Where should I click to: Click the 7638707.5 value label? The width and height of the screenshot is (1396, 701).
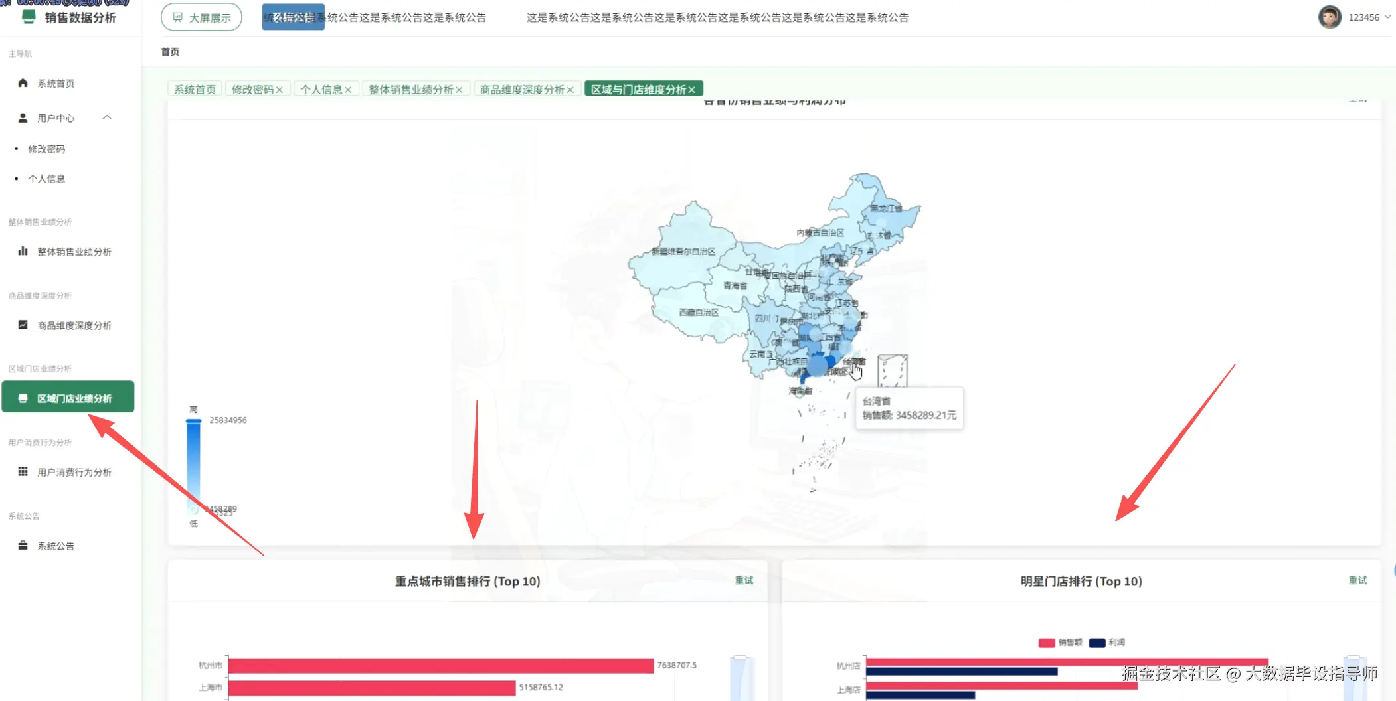677,665
